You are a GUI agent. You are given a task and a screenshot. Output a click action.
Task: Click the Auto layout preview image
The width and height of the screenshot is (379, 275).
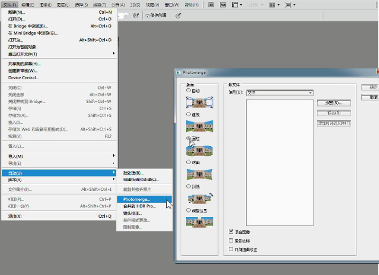coord(199,102)
